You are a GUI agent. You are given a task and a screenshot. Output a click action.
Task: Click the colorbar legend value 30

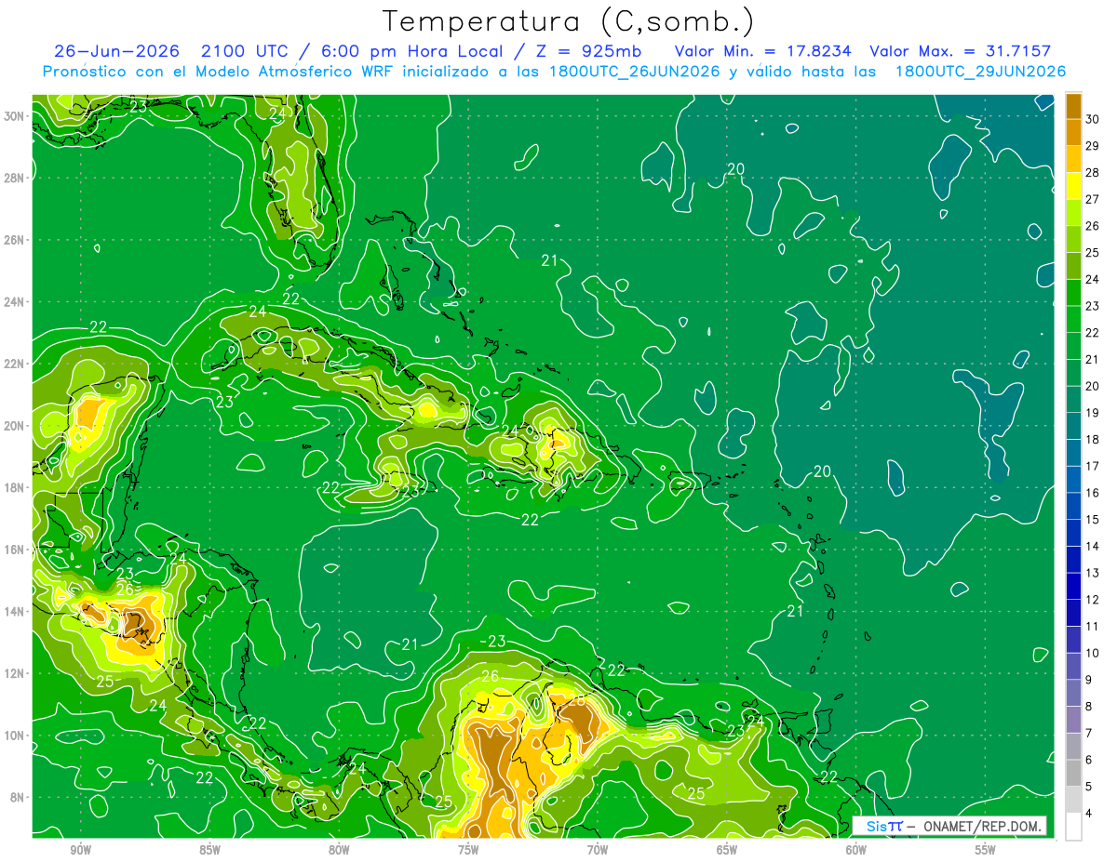[1093, 119]
